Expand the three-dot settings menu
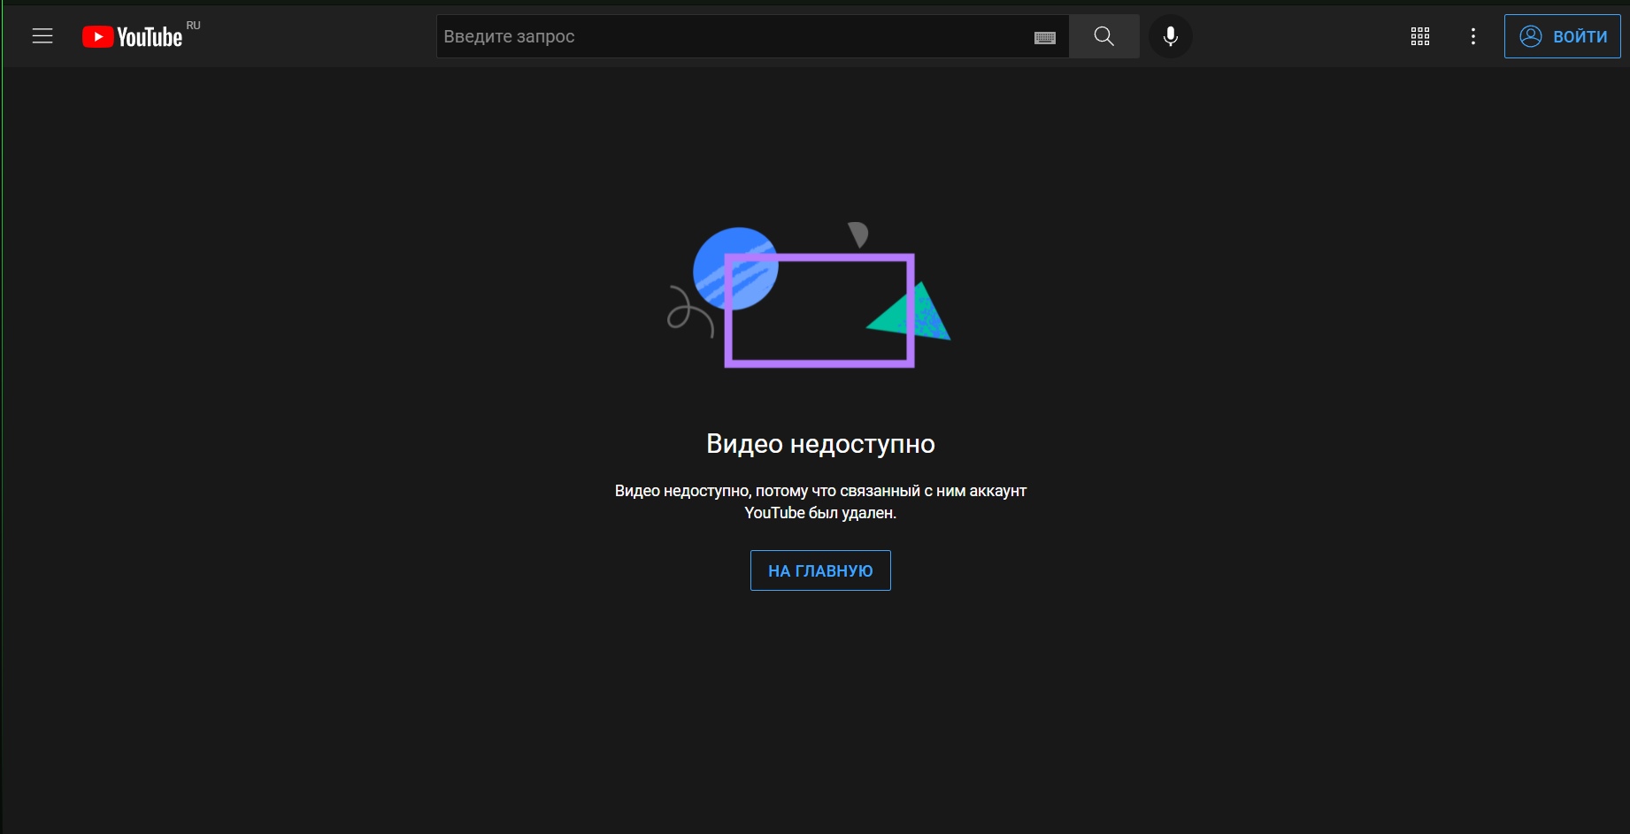The height and width of the screenshot is (834, 1630). pyautogui.click(x=1472, y=36)
